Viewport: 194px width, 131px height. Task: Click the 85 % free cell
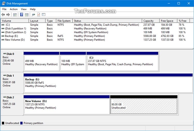pos(181,36)
